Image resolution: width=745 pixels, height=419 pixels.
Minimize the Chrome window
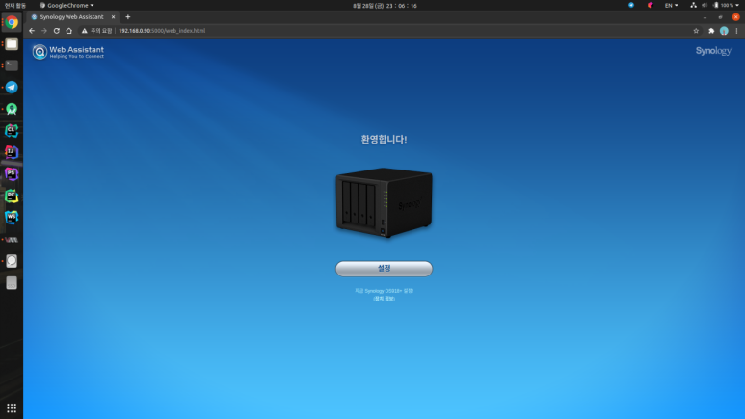click(705, 17)
